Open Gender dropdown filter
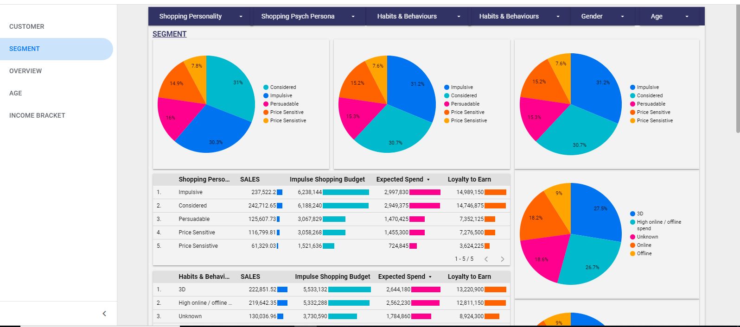This screenshot has height=327, width=740. point(603,16)
